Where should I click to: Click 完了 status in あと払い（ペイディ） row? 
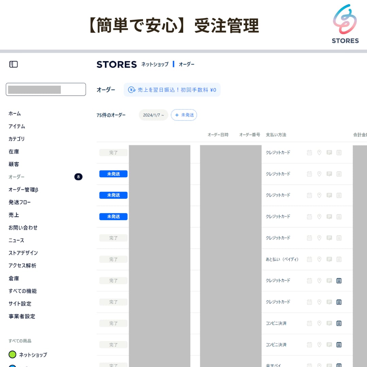[x=113, y=259]
